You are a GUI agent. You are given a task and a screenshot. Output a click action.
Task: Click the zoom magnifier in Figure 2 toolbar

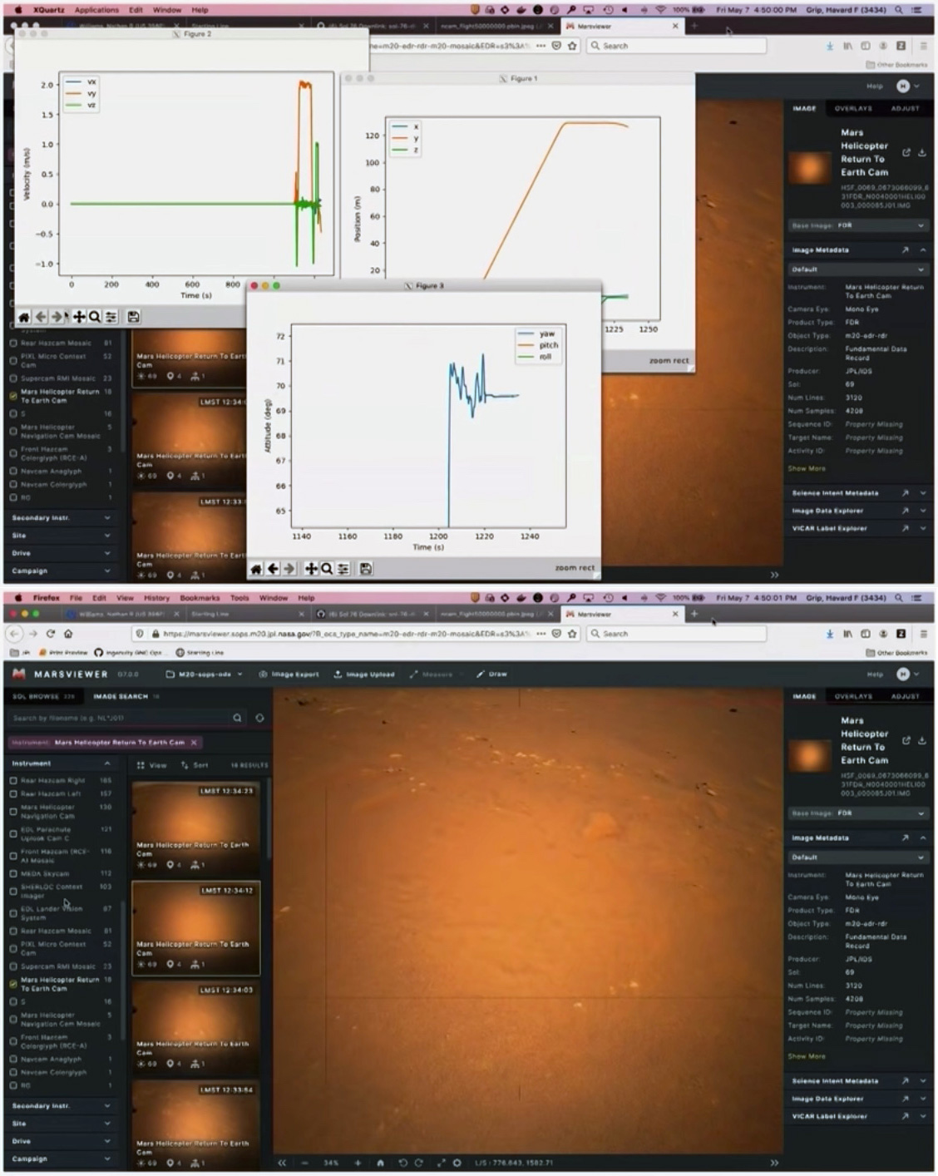click(95, 317)
